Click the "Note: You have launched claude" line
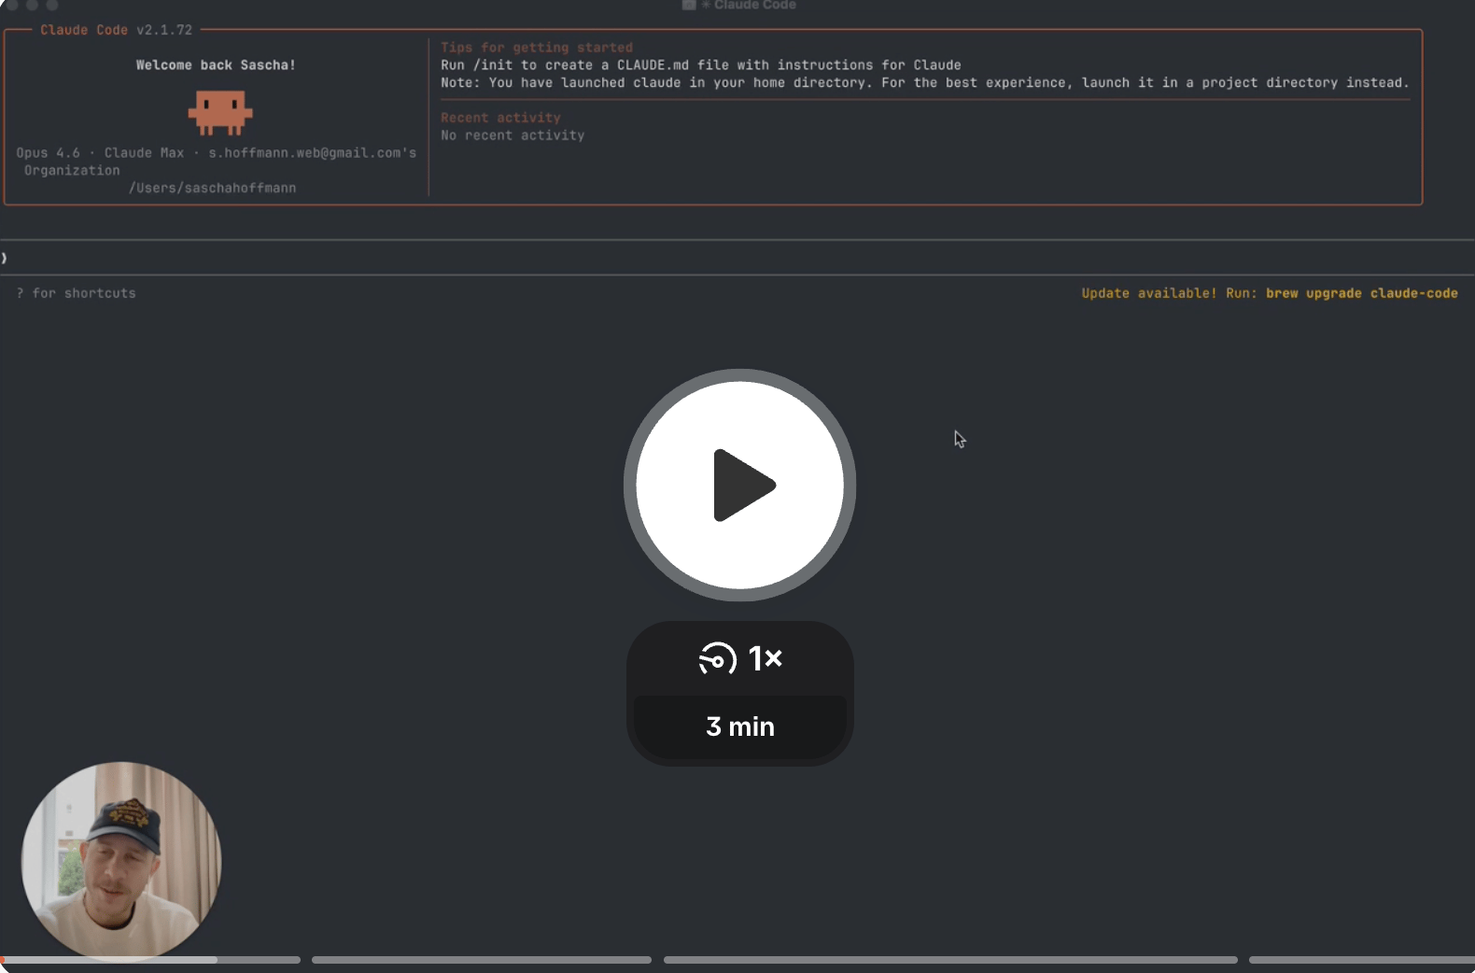The image size is (1475, 973). (x=925, y=83)
